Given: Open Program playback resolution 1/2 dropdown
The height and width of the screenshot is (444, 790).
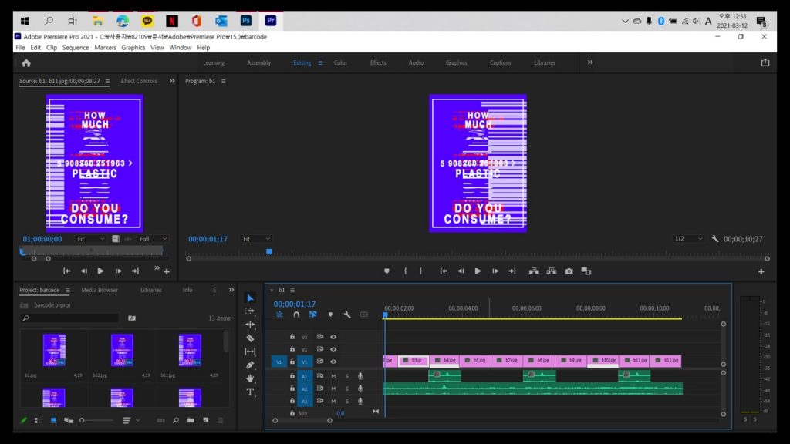Looking at the screenshot, I should point(688,239).
